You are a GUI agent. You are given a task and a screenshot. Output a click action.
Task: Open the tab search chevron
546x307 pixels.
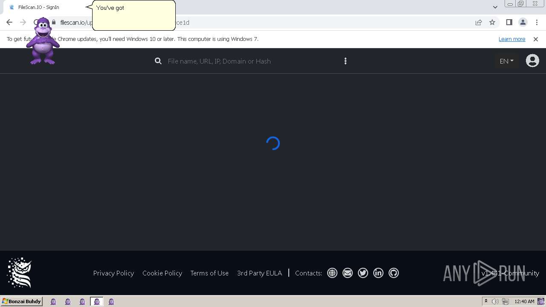[495, 7]
